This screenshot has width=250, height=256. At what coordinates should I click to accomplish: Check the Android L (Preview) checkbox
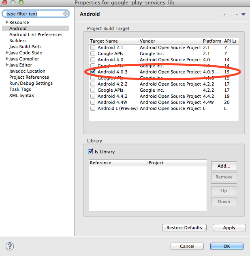(x=93, y=108)
